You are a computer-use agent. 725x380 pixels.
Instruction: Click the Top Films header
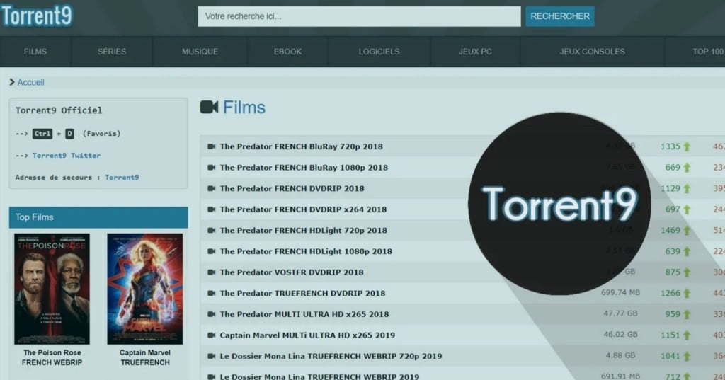[x=98, y=217]
